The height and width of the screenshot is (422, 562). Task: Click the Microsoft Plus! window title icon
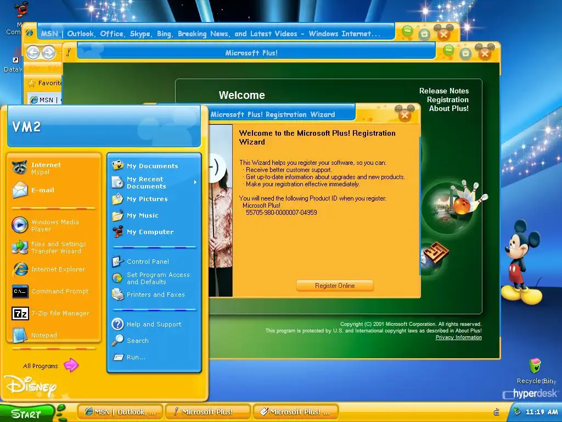pyautogui.click(x=69, y=52)
